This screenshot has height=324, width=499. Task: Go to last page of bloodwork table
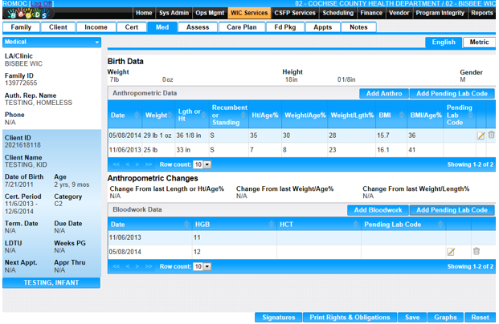149,266
